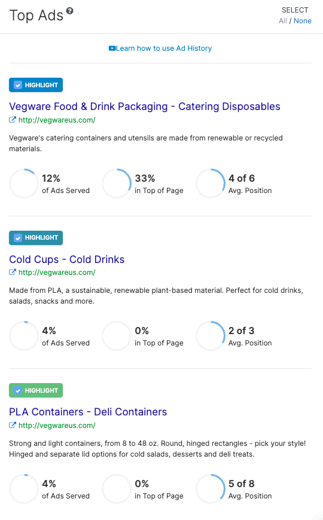
Task: Open Vegware Food & Drink Packaging ad title
Action: [144, 106]
